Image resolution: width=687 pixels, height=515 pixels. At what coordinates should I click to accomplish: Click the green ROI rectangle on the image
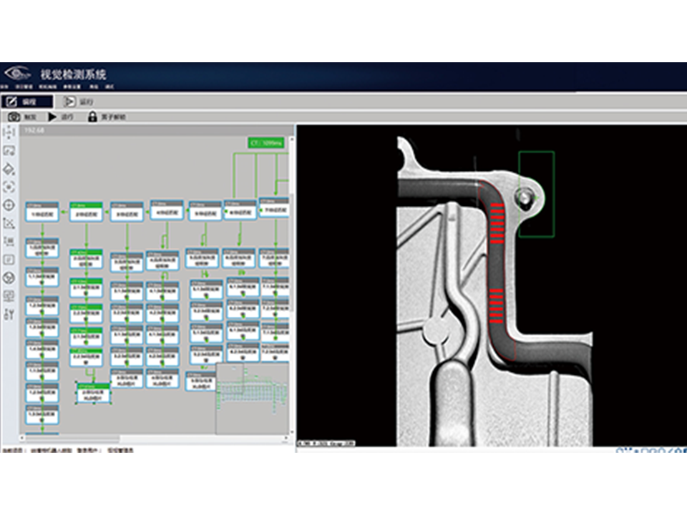536,193
